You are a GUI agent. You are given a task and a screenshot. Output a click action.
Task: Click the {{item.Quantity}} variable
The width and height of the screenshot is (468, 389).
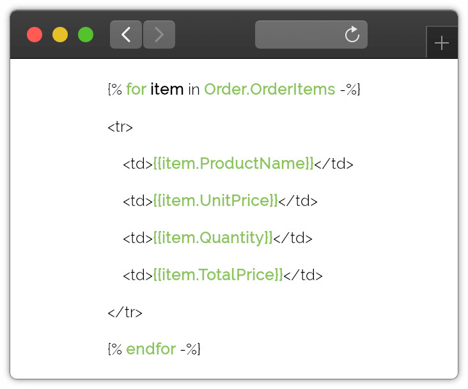pyautogui.click(x=213, y=238)
